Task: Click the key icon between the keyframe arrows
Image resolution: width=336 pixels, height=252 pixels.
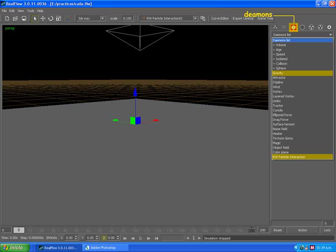Action: pyautogui.click(x=194, y=238)
